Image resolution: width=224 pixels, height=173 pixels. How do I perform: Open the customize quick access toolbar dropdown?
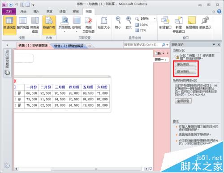pos(33,5)
